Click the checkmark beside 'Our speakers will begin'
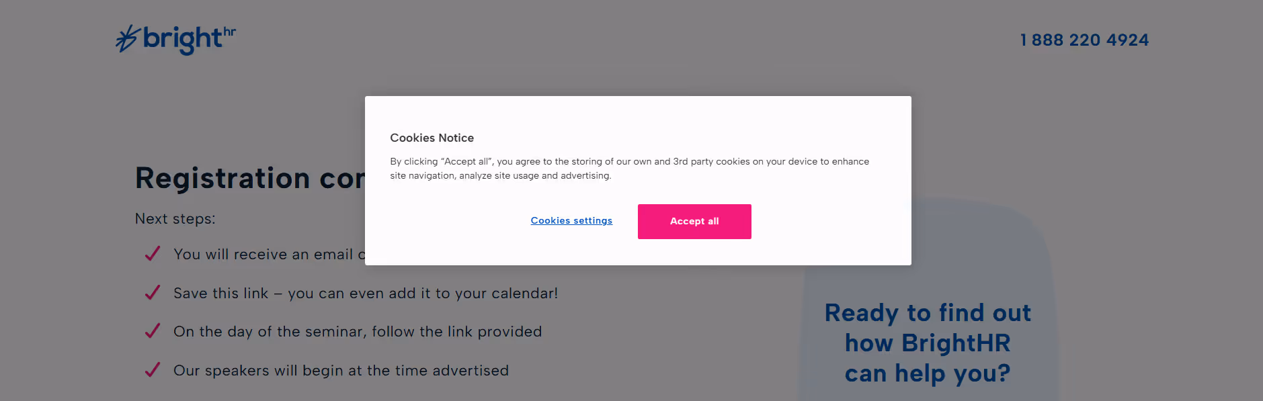1263x401 pixels. 153,370
